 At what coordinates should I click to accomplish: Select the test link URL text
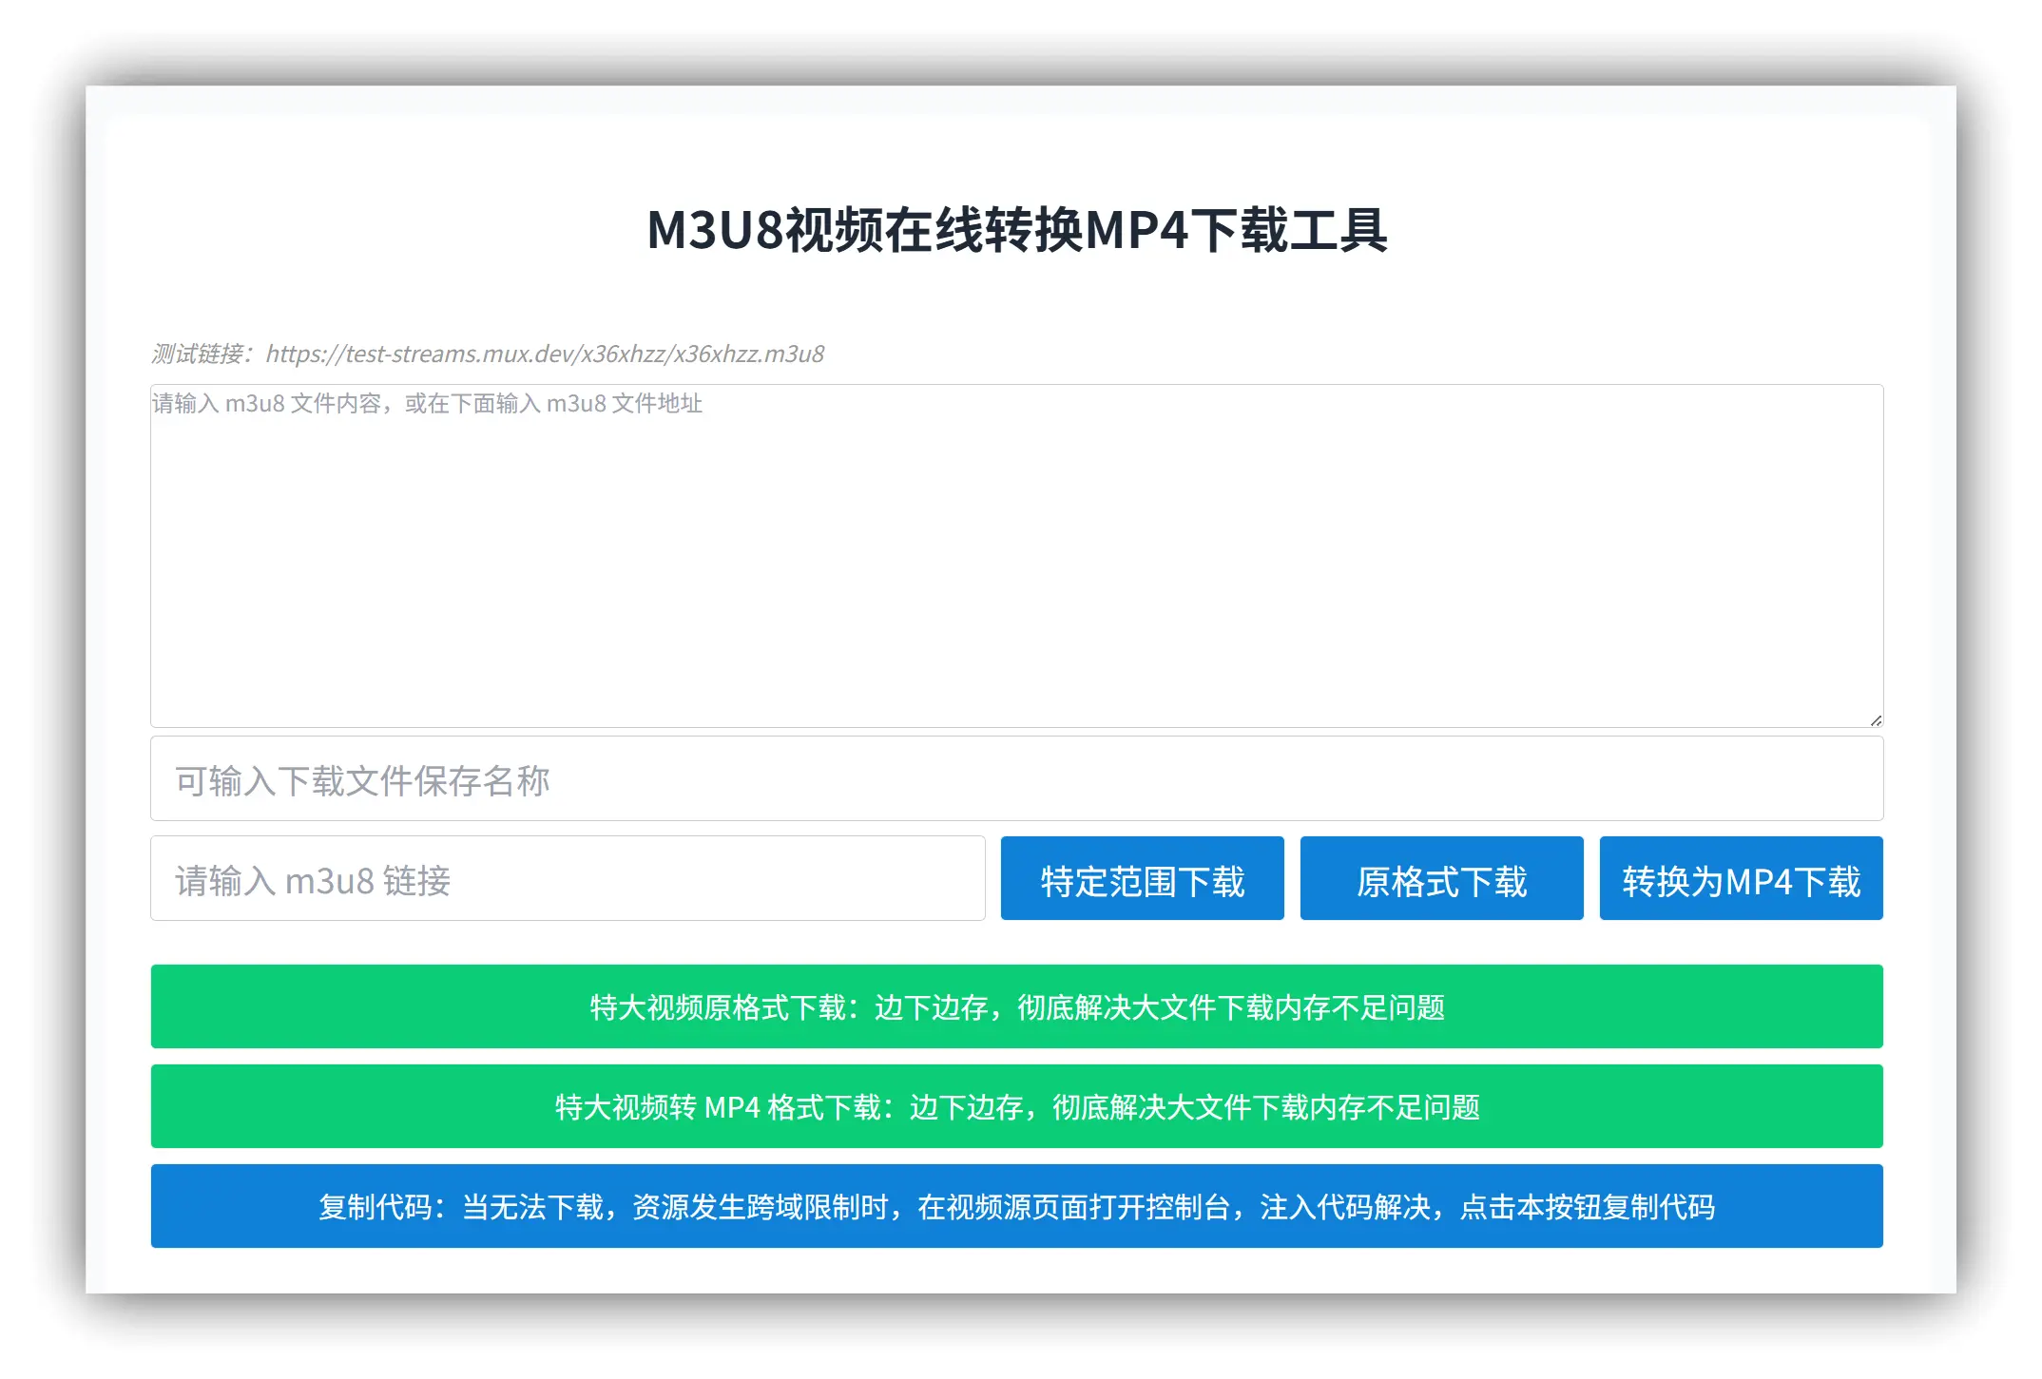[x=547, y=354]
